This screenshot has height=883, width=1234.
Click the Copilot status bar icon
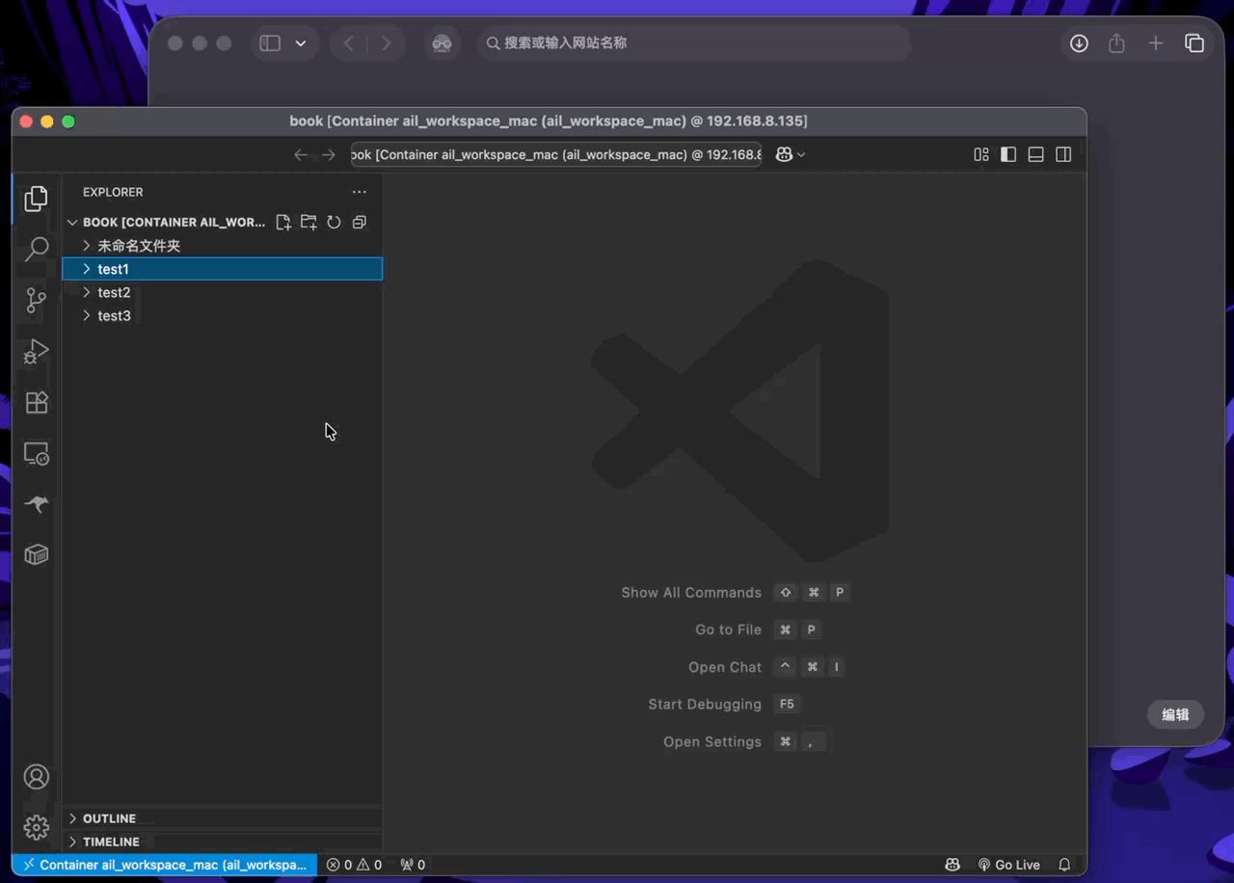(x=952, y=865)
